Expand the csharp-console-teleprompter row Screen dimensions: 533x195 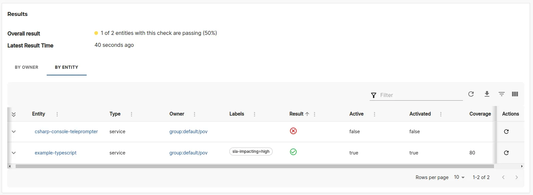tap(14, 132)
